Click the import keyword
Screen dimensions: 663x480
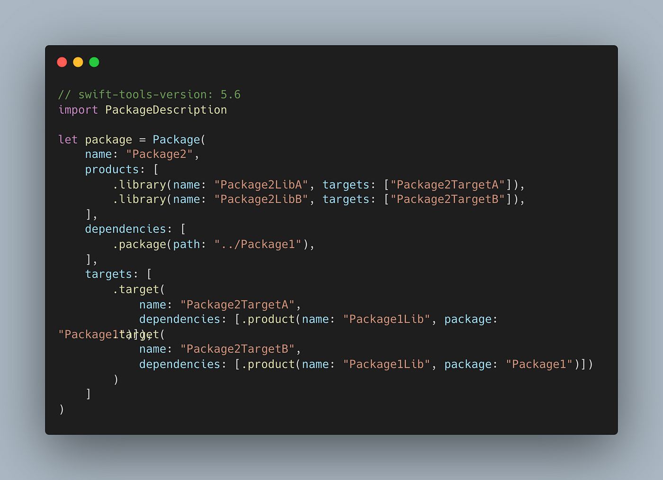pos(78,110)
